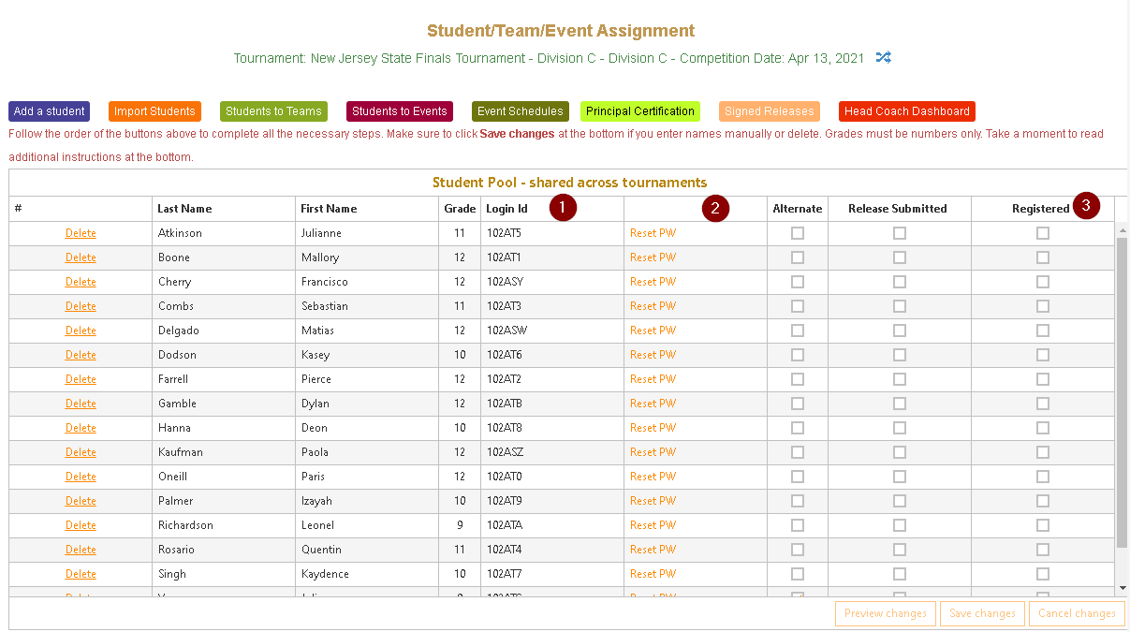The width and height of the screenshot is (1130, 632).
Task: Delete the Delgado student row
Action: pyautogui.click(x=81, y=331)
